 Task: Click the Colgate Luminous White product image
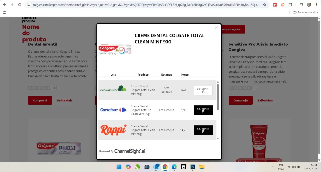tap(259, 143)
